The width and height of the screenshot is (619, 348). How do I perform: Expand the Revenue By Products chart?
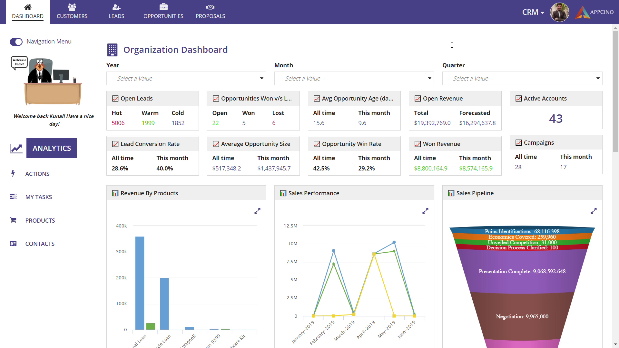257,211
